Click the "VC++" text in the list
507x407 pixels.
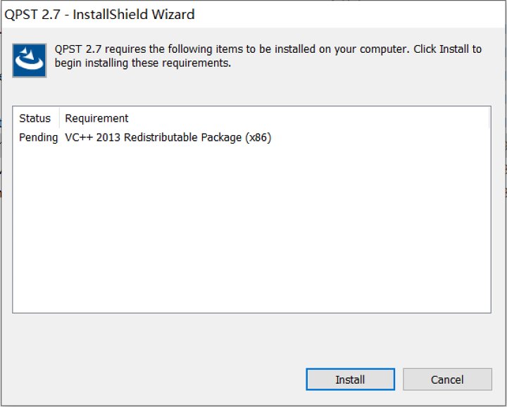[78, 137]
